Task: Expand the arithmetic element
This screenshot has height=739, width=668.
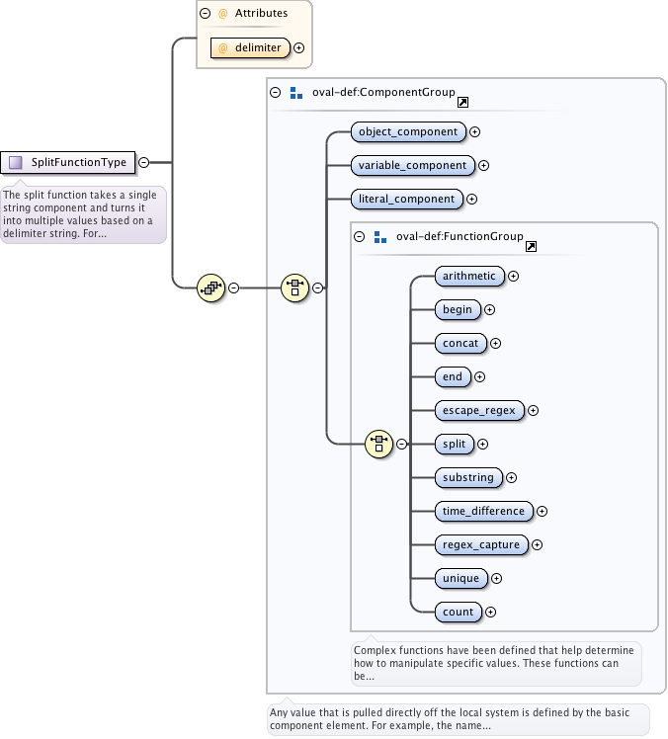Action: click(513, 277)
